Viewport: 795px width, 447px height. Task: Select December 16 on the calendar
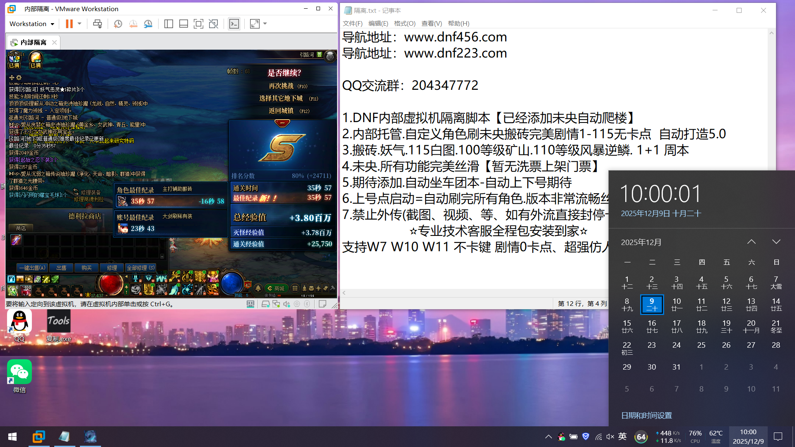(x=652, y=326)
